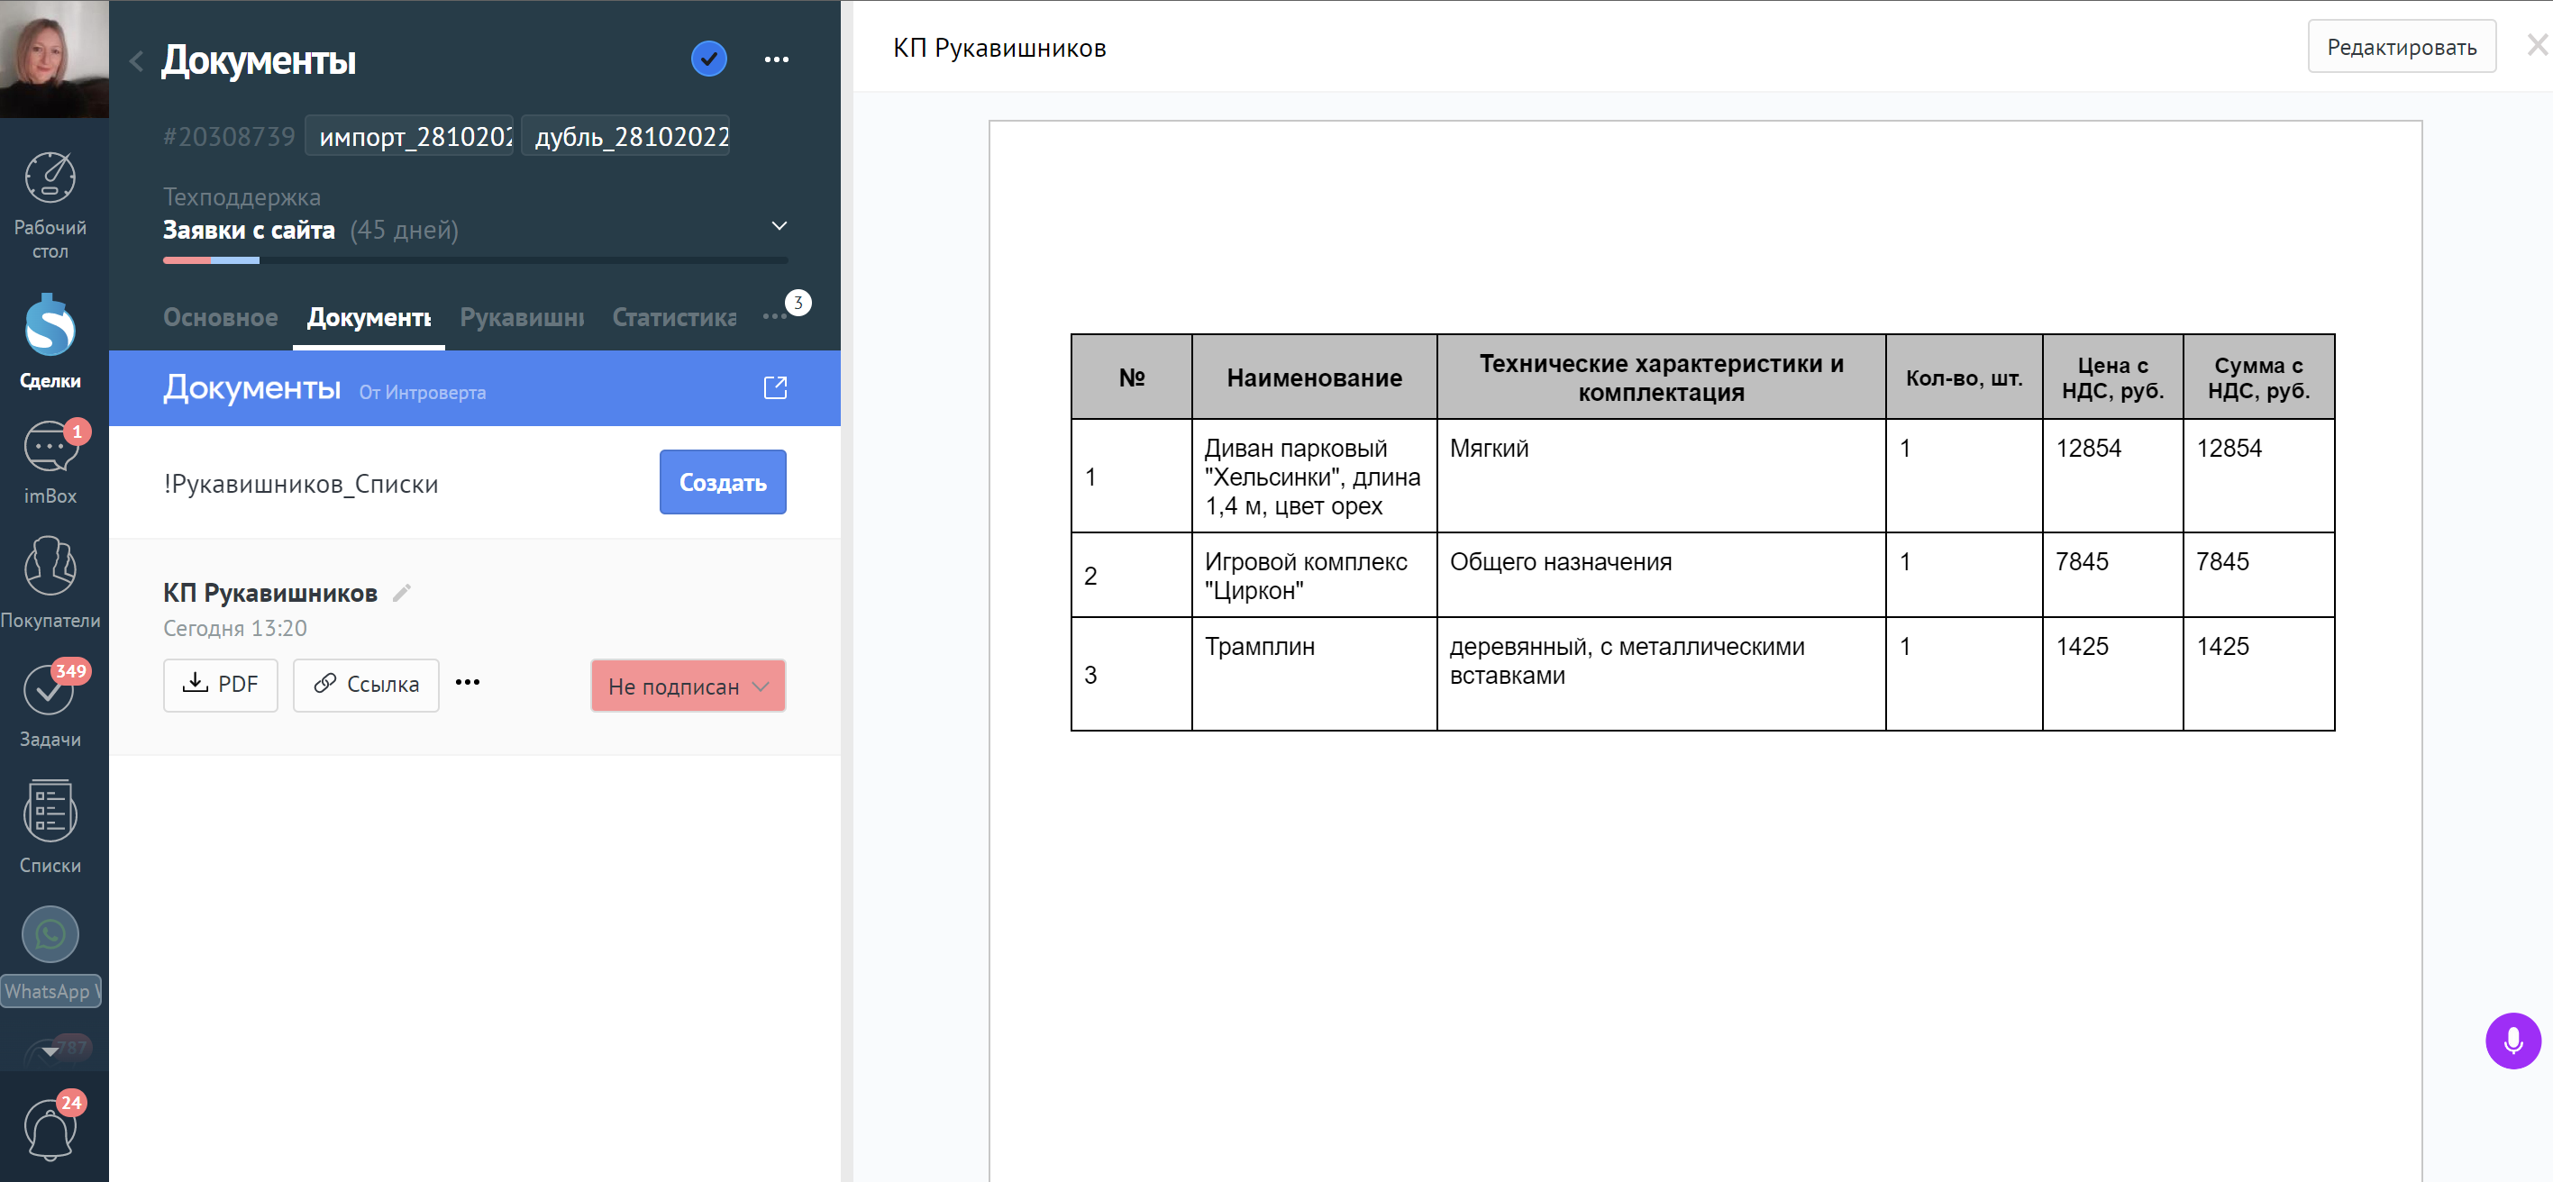Click the pipeline stage progress bar
This screenshot has width=2553, height=1182.
[476, 260]
